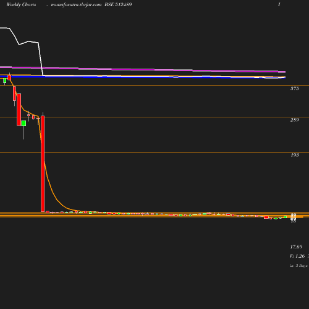309x309 pixels.
Task: Click the 289 price level label
Action: [x=294, y=120]
